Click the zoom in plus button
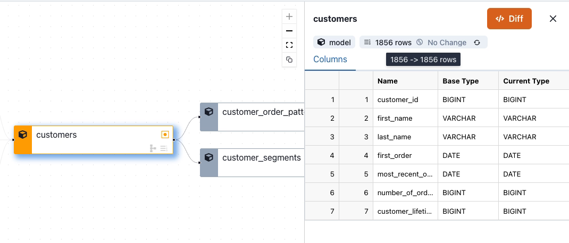Image resolution: width=569 pixels, height=243 pixels. tap(289, 16)
